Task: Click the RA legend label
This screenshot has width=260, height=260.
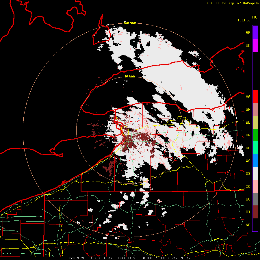Action: pyautogui.click(x=248, y=148)
